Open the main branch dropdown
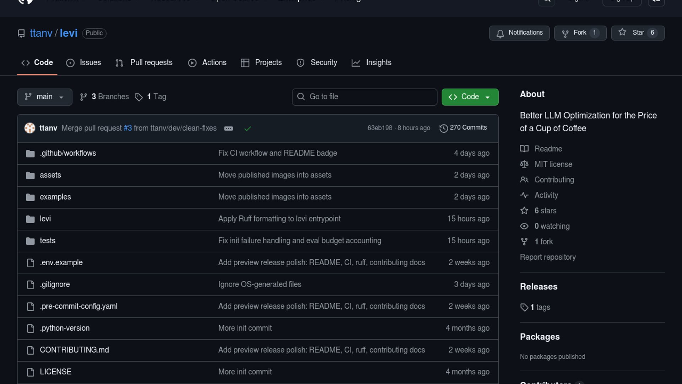The height and width of the screenshot is (384, 682). tap(44, 97)
